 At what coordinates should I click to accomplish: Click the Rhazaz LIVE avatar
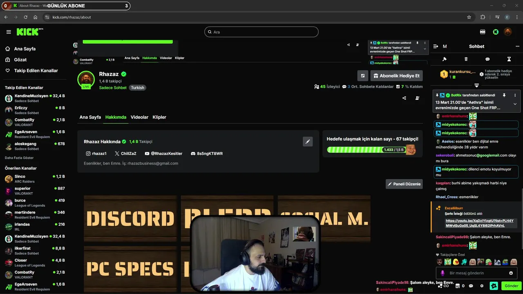(x=86, y=79)
